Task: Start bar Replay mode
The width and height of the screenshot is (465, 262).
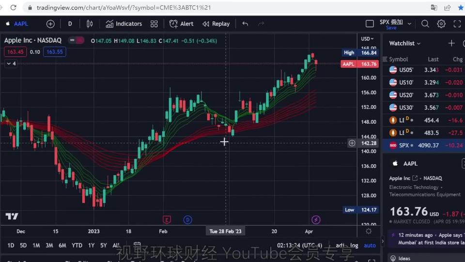Action: (216, 24)
